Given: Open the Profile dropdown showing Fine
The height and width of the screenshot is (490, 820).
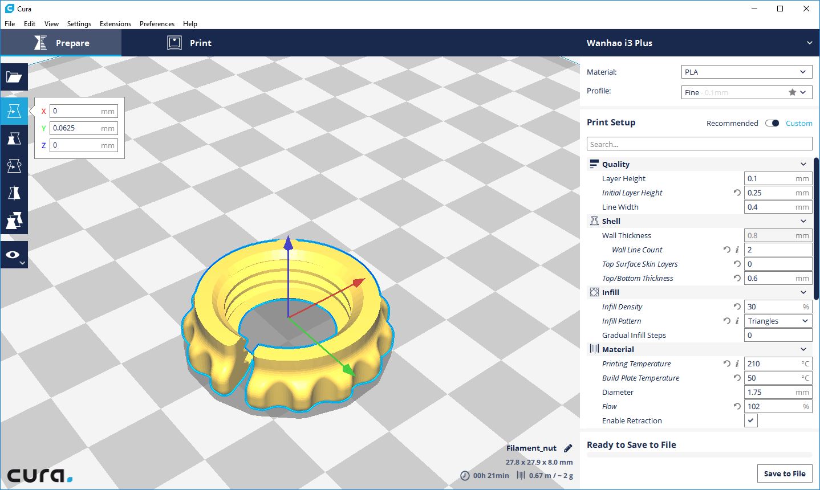Looking at the screenshot, I should [747, 92].
